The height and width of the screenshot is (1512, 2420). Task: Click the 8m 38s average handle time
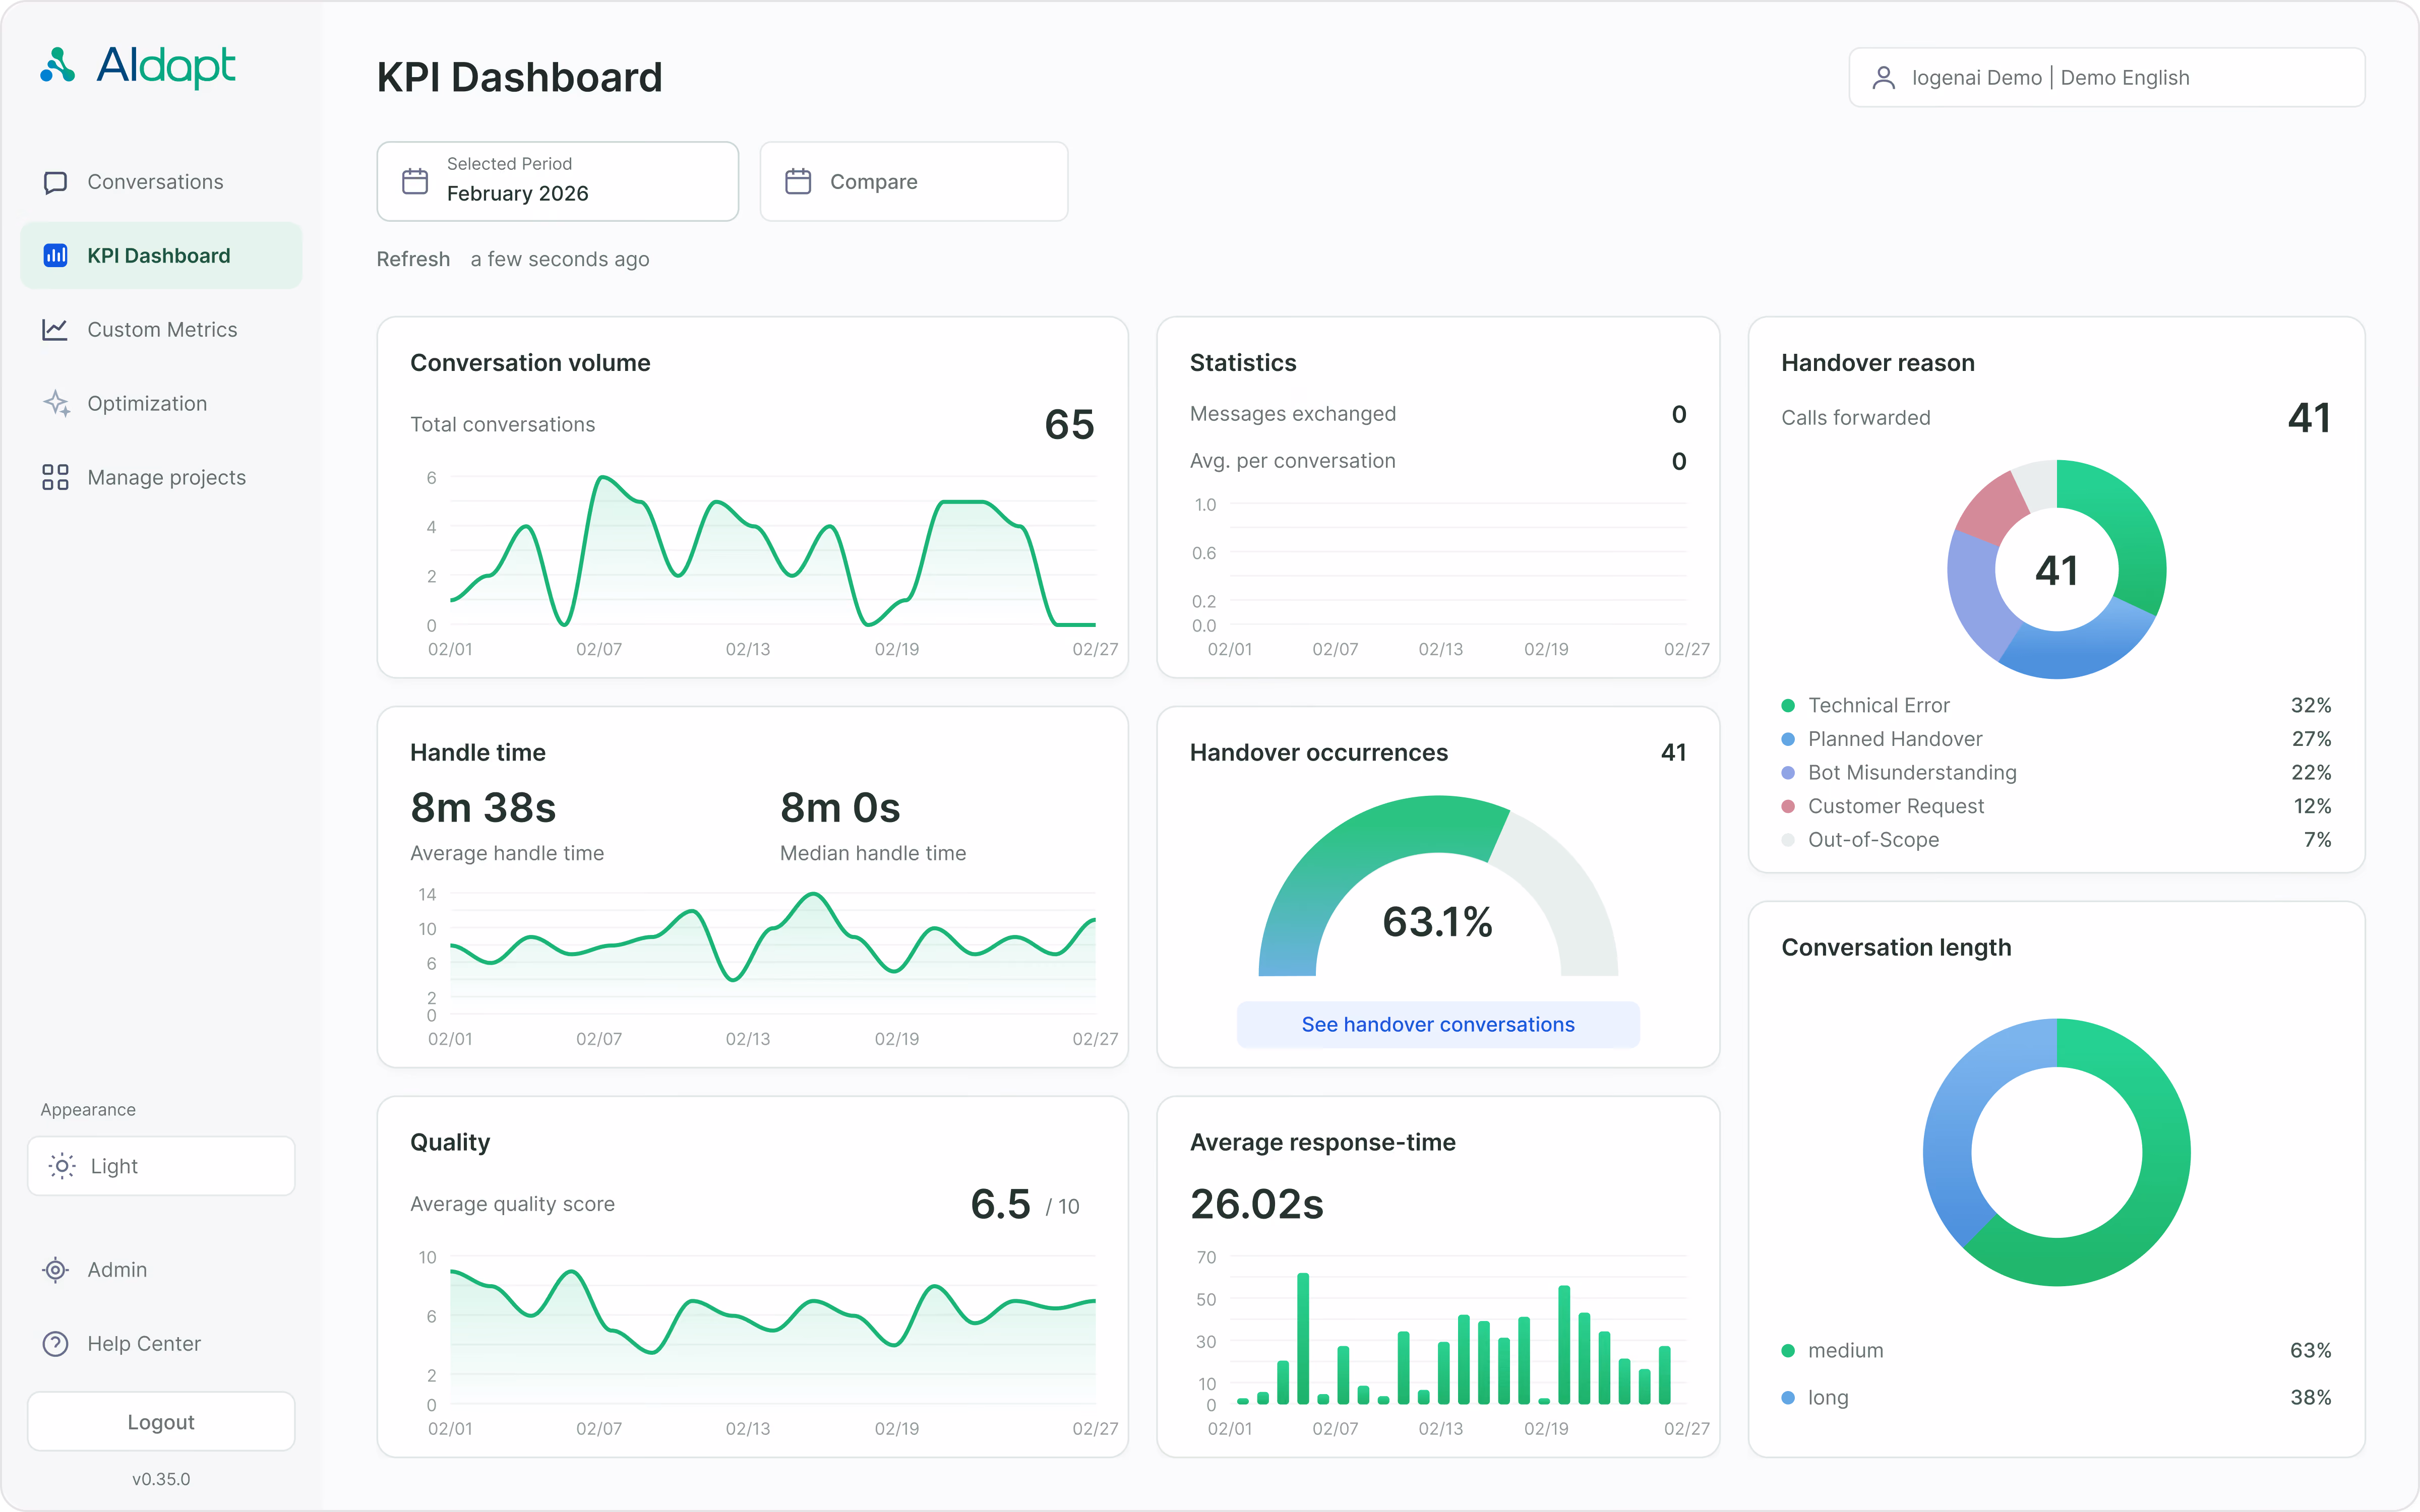(x=483, y=808)
